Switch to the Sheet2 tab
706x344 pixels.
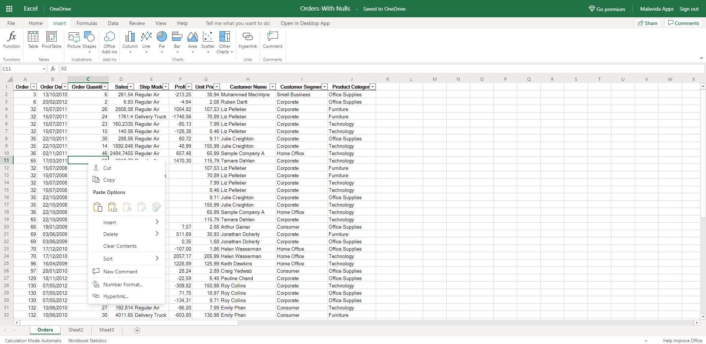(x=76, y=330)
